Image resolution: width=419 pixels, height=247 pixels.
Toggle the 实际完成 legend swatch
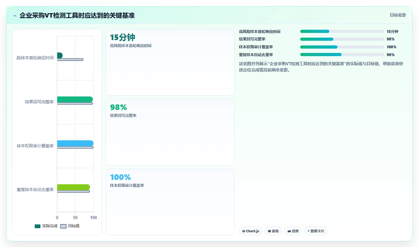[38, 226]
